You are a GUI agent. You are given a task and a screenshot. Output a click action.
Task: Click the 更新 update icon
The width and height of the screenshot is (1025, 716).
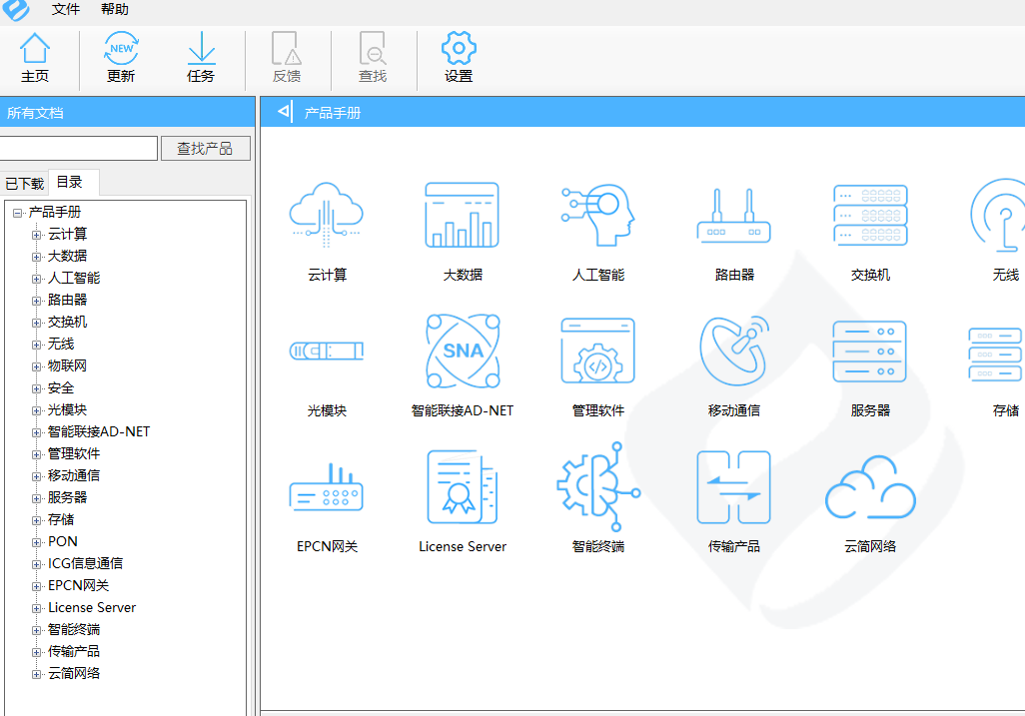coord(121,58)
